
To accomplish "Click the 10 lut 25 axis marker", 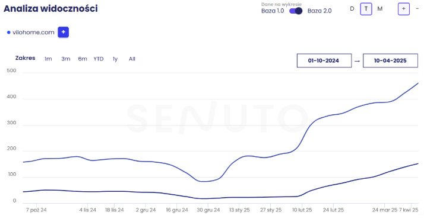I will (x=302, y=210).
